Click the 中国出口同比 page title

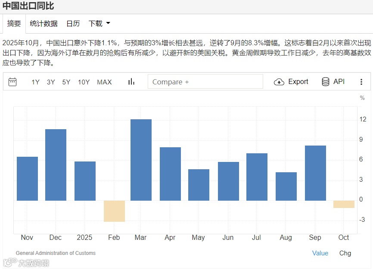point(28,6)
